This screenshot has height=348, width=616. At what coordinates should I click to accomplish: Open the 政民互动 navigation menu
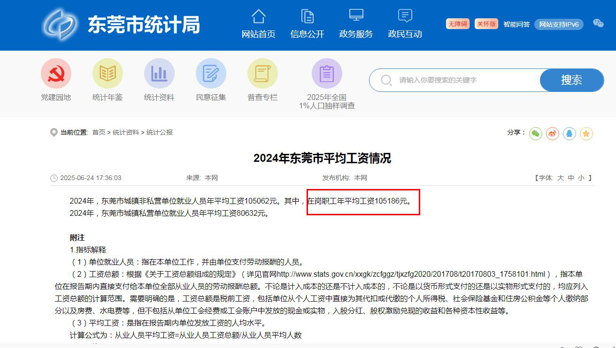coord(404,24)
